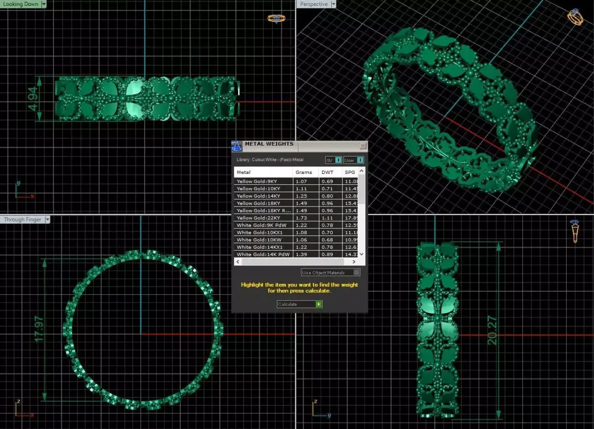Open the Looking Down viewport dropdown
594x429 pixels.
click(x=44, y=4)
